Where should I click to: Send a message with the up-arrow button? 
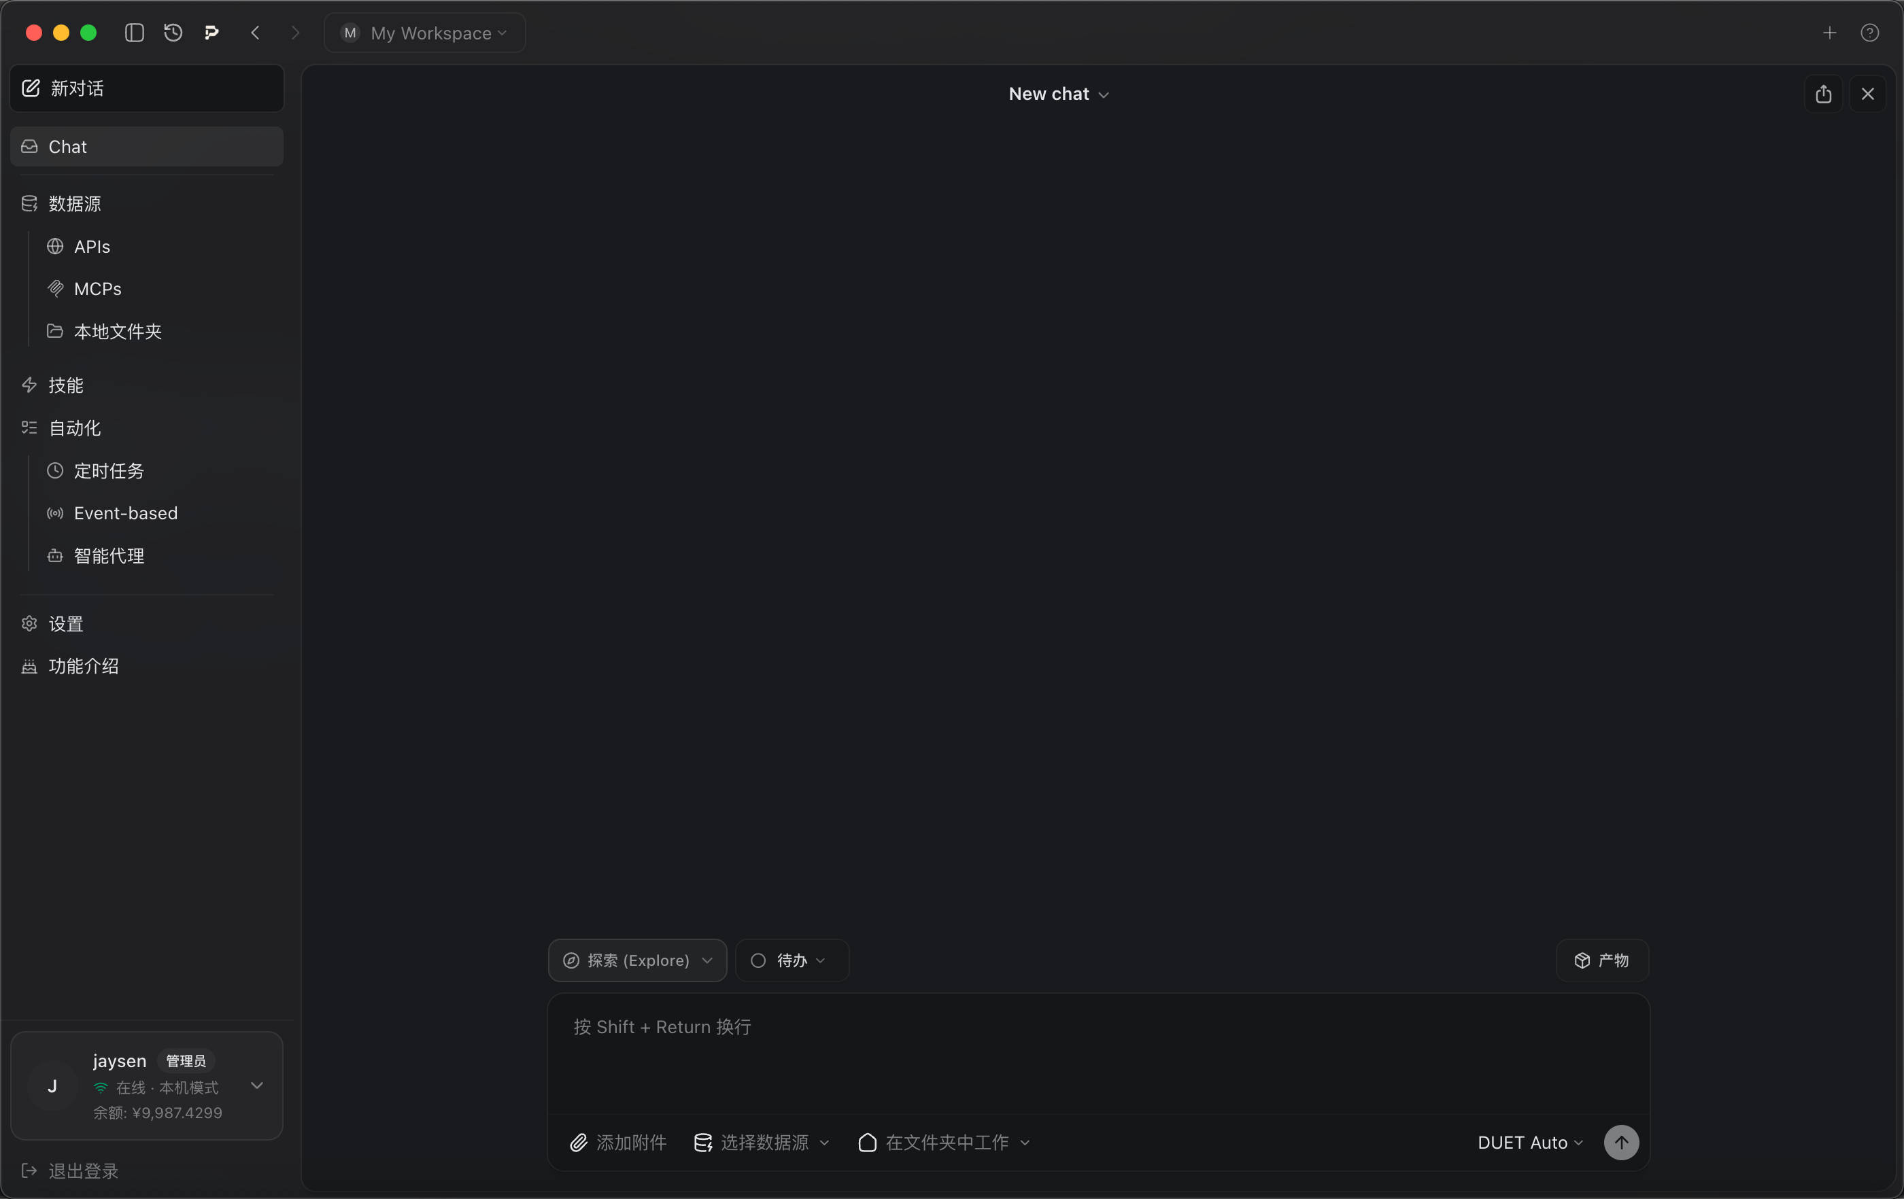point(1622,1142)
